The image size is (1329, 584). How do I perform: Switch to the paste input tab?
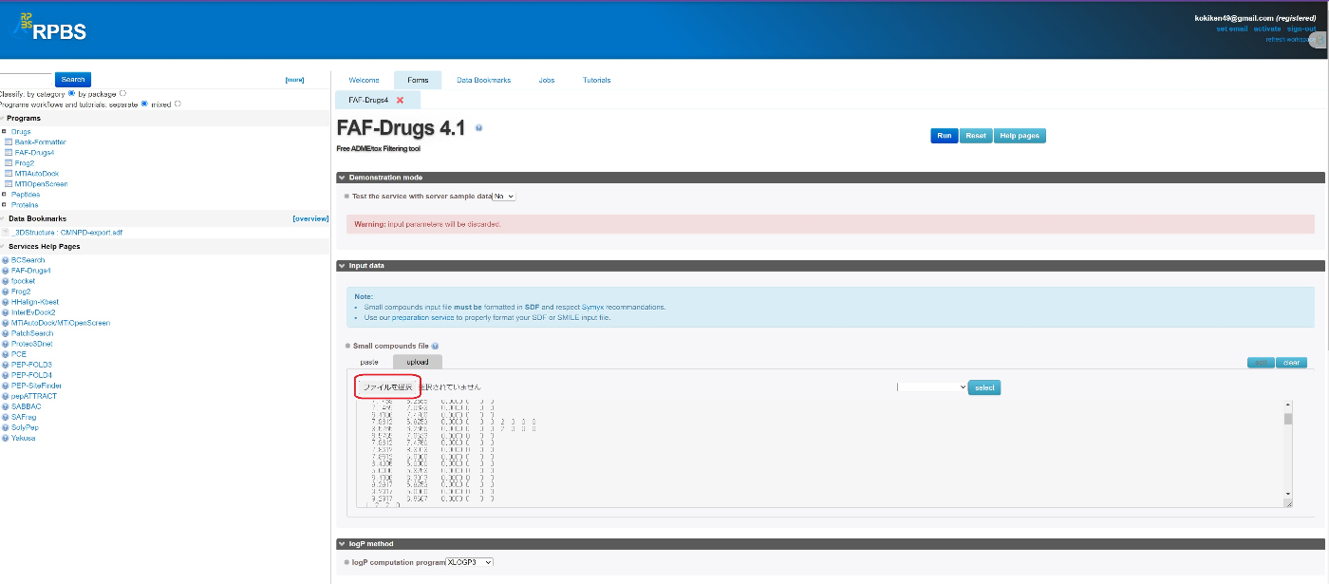369,362
